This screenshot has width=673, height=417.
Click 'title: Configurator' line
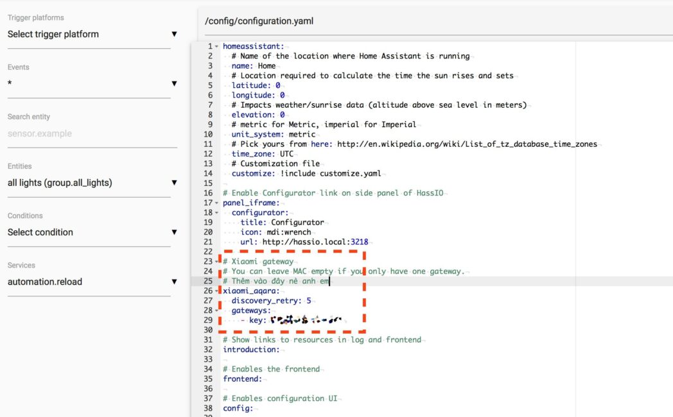[x=283, y=223]
